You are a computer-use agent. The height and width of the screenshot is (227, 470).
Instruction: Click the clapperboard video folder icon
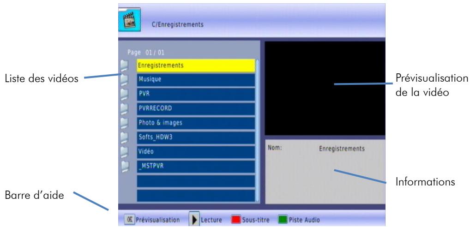[129, 20]
